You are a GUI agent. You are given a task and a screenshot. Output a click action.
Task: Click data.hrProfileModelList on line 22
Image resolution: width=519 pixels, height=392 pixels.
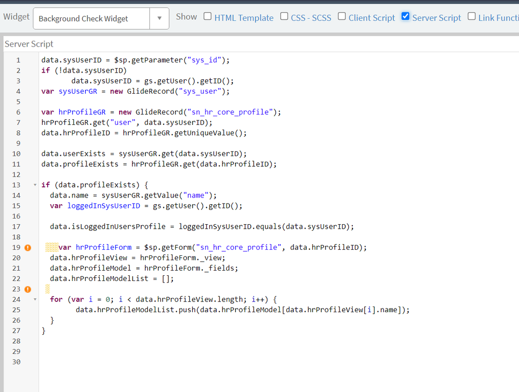[99, 279]
